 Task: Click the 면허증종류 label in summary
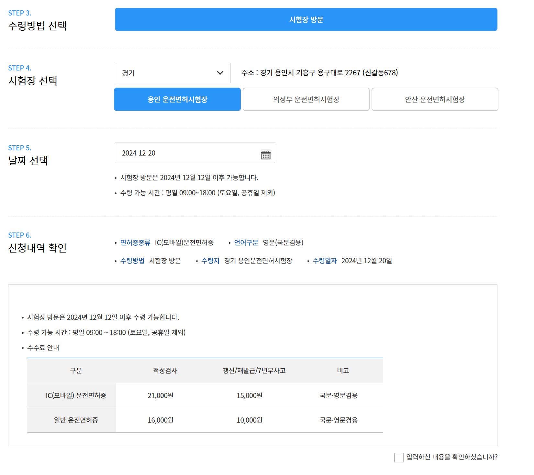click(x=135, y=243)
